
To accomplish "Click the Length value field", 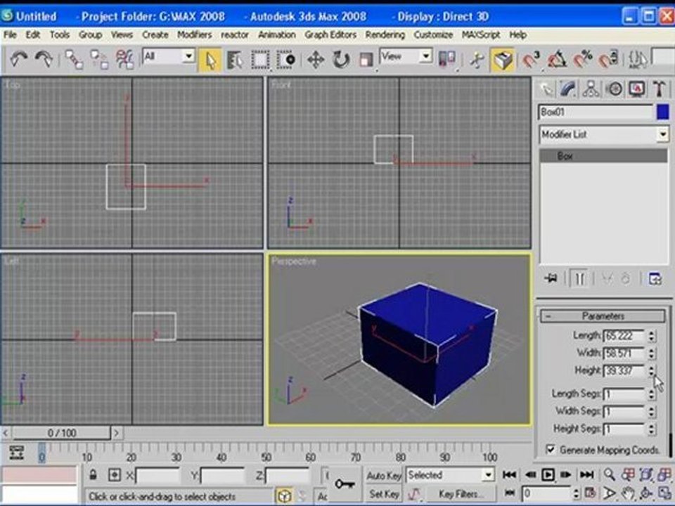I will coord(624,336).
